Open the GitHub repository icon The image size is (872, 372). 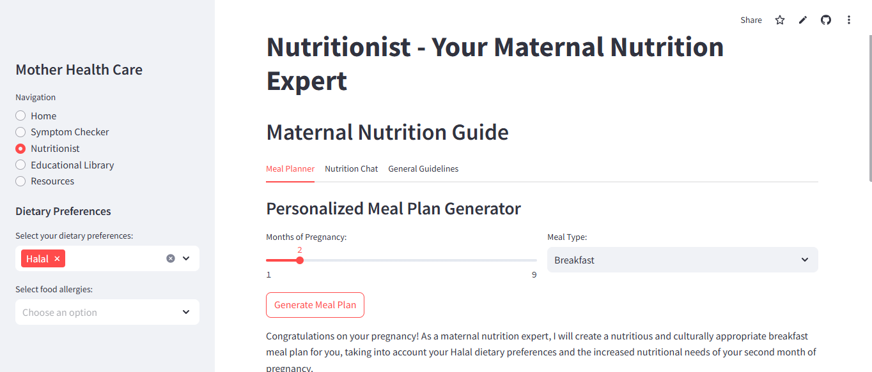click(826, 20)
